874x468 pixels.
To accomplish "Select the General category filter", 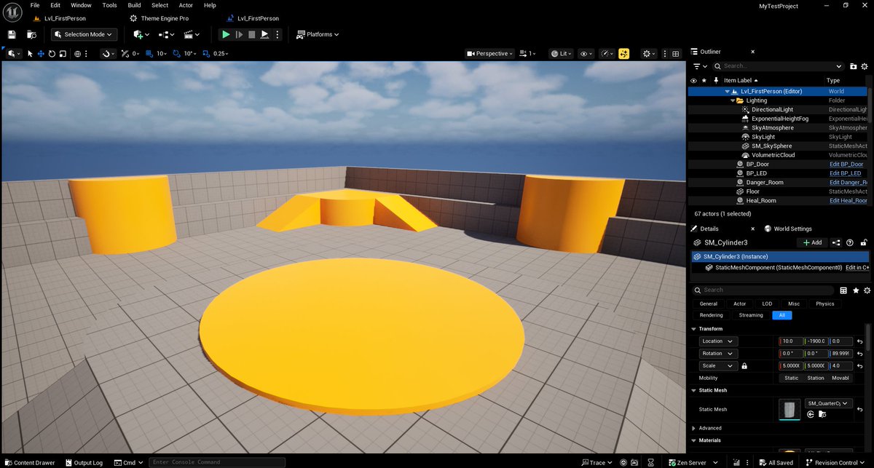I will (709, 304).
